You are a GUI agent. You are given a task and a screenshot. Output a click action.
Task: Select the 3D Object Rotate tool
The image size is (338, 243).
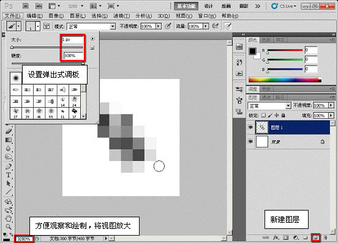pyautogui.click(x=9, y=201)
